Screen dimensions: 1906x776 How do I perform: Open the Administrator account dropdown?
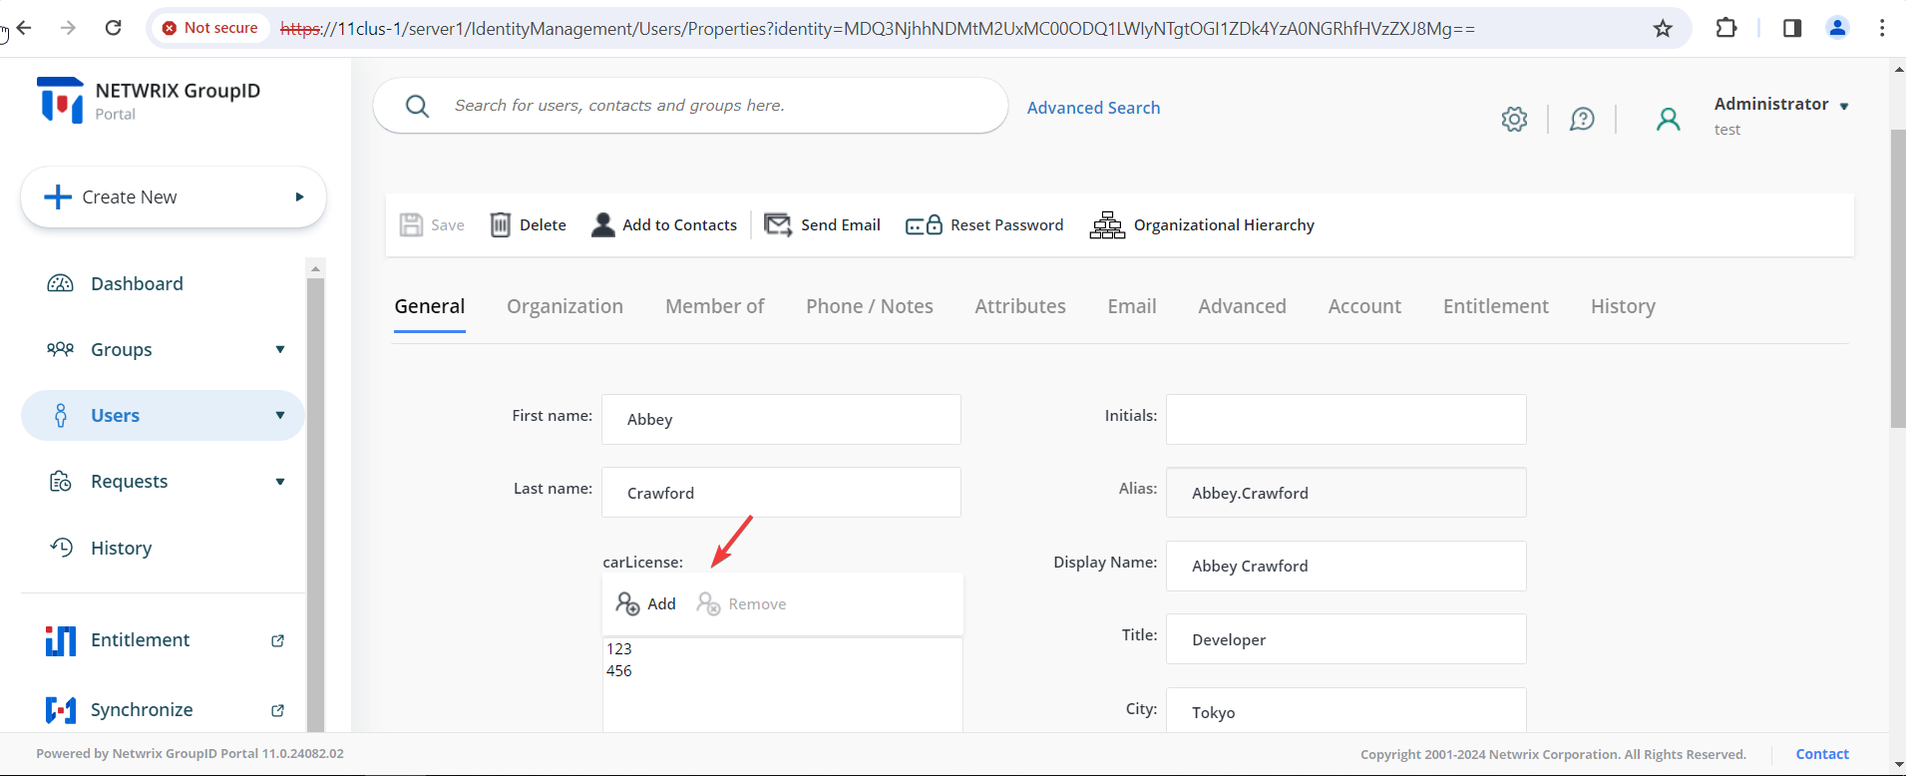[x=1844, y=106]
